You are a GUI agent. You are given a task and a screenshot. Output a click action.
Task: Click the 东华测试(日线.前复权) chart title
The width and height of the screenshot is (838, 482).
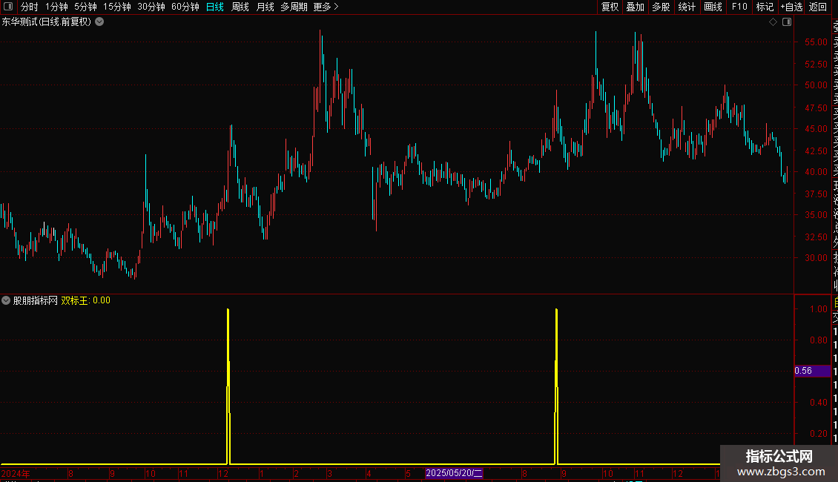(47, 22)
